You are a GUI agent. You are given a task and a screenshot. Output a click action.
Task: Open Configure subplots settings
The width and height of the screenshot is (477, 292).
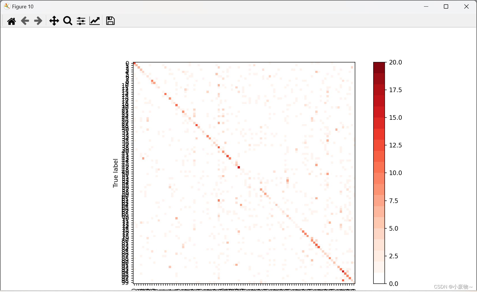[81, 21]
